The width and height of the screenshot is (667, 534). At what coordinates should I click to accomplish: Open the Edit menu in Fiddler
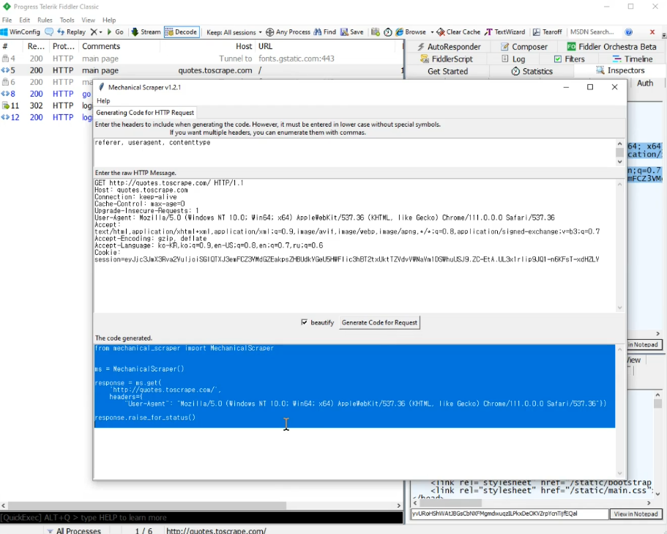click(x=25, y=20)
